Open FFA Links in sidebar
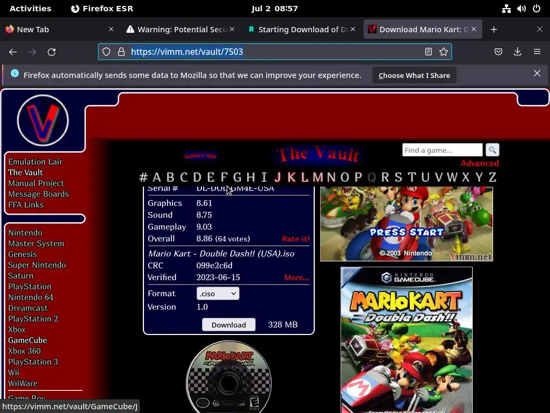This screenshot has width=550, height=413. (26, 205)
